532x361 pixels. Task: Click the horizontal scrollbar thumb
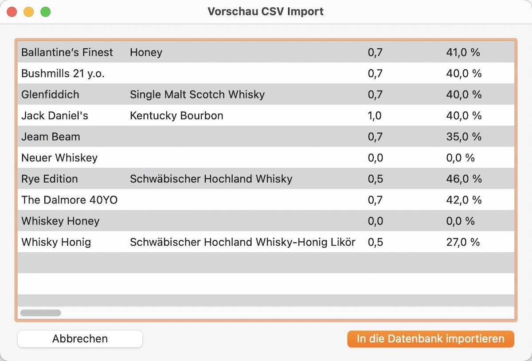41,313
